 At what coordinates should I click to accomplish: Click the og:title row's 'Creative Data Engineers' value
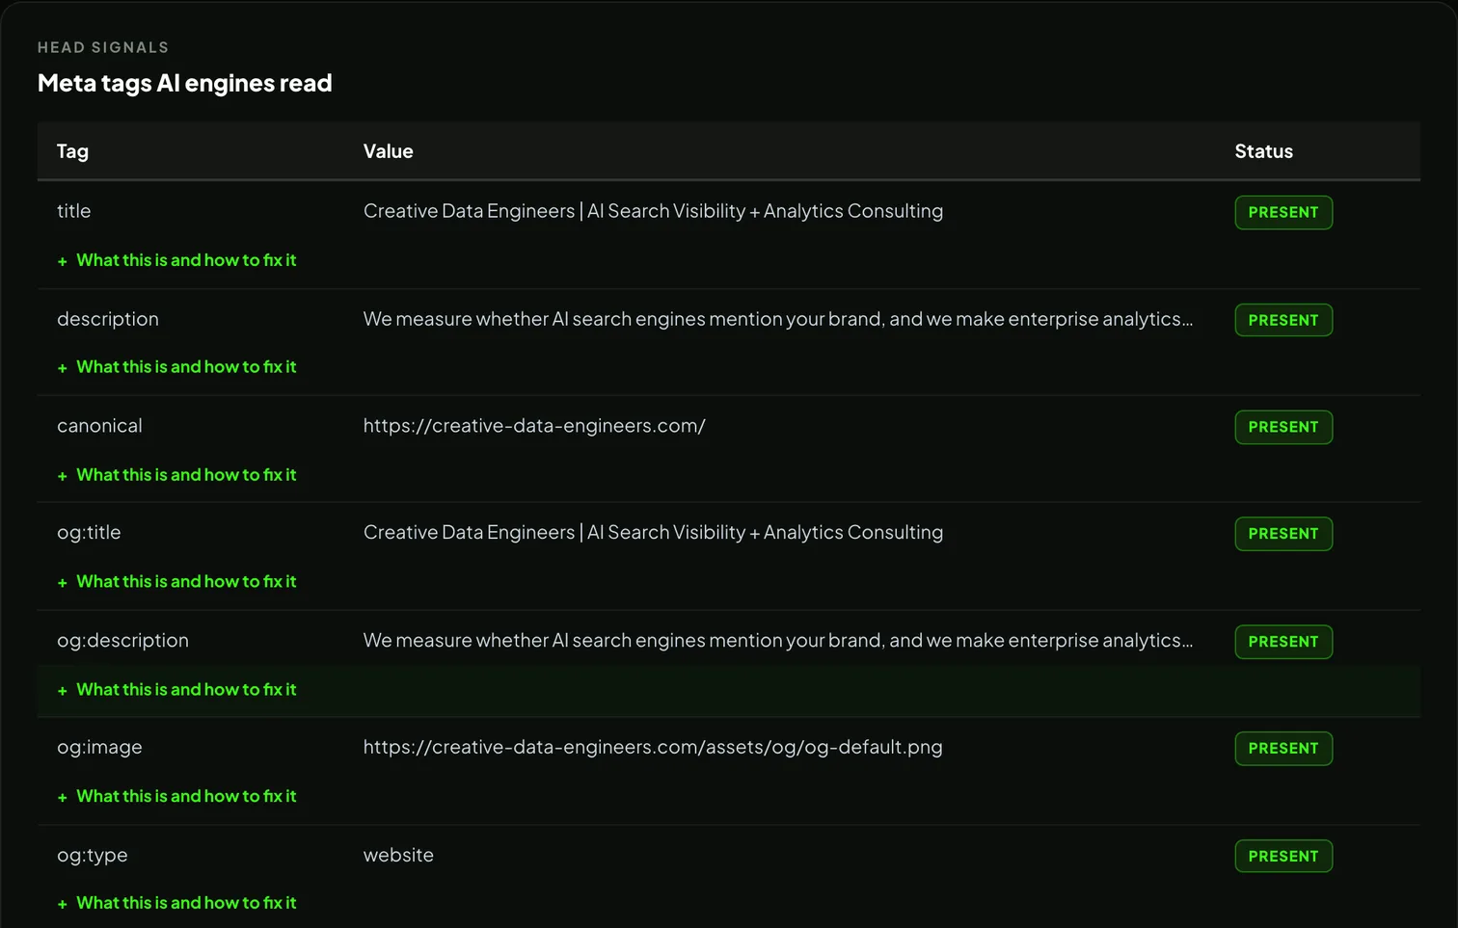(653, 533)
